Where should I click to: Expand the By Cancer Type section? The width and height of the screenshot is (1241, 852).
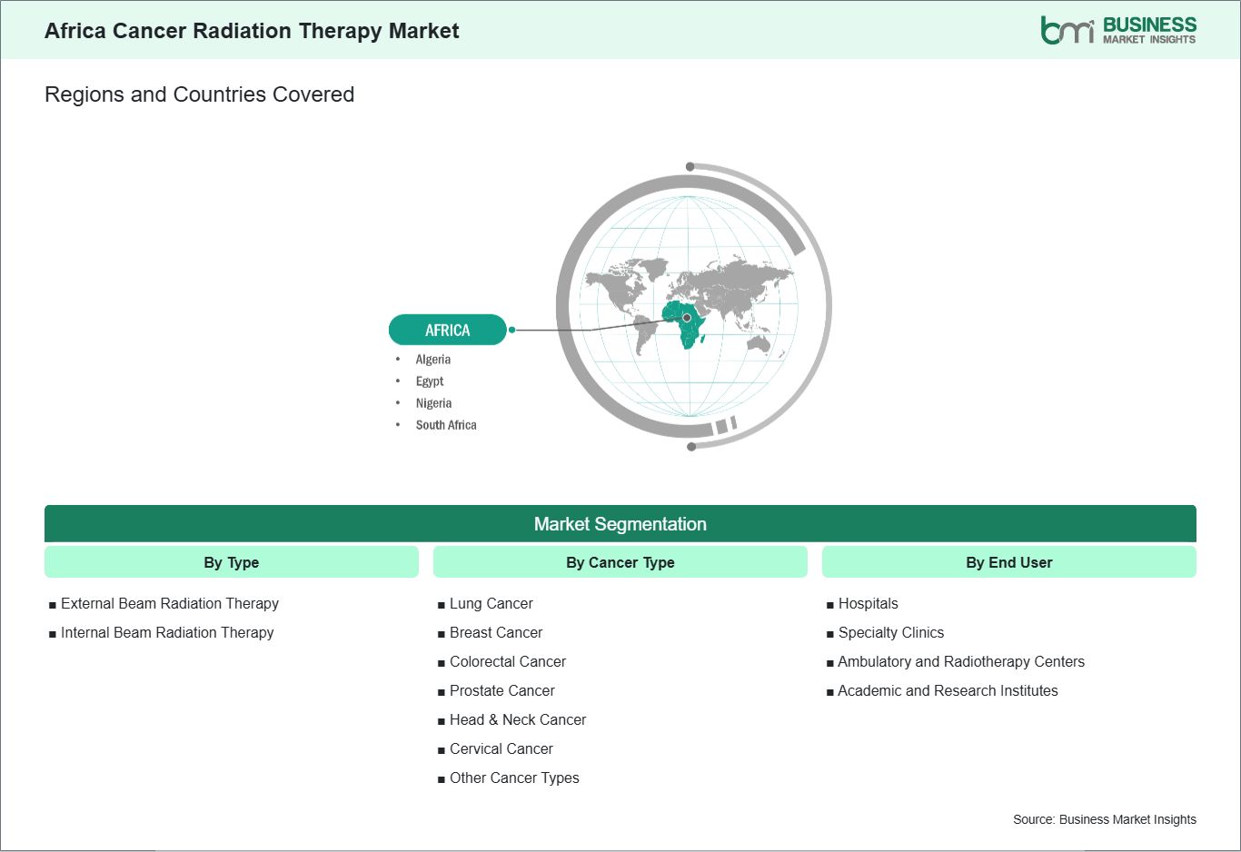point(620,562)
